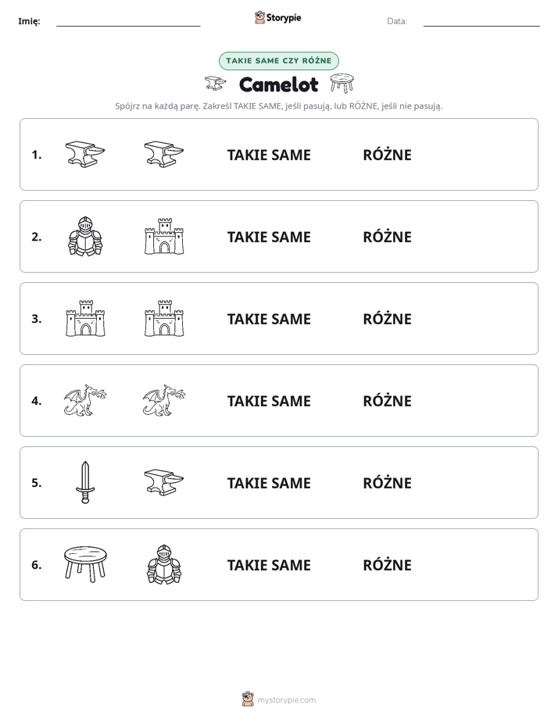Image resolution: width=558 pixels, height=722 pixels.
Task: Click the Imię name line field
Action: (128, 21)
